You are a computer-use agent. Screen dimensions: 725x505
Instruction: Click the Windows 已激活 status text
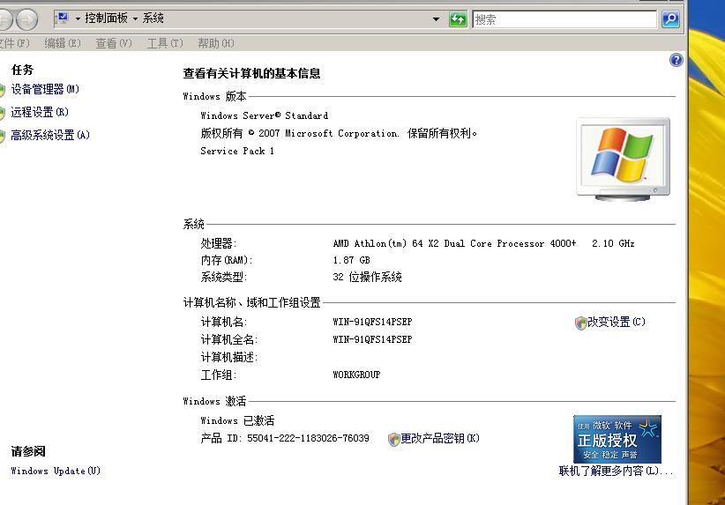pyautogui.click(x=237, y=420)
